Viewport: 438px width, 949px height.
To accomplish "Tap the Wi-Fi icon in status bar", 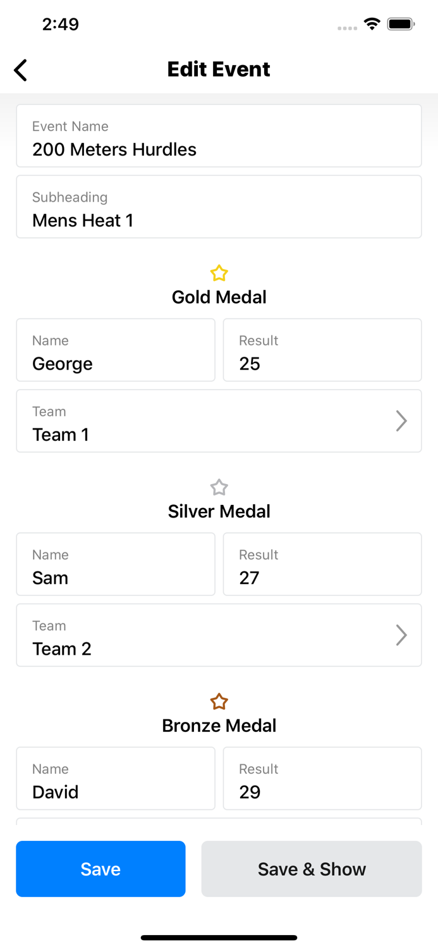I will coord(372,23).
